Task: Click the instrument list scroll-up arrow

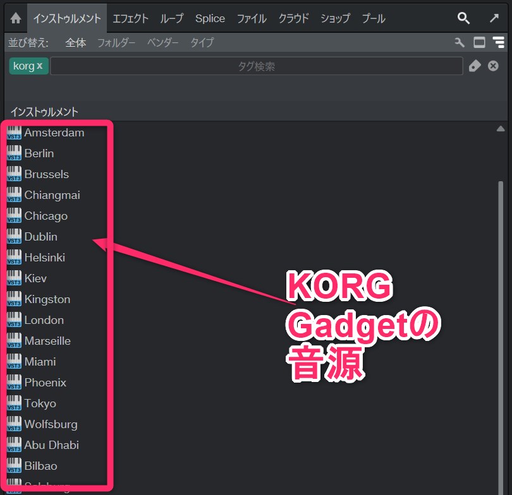Action: coord(501,129)
